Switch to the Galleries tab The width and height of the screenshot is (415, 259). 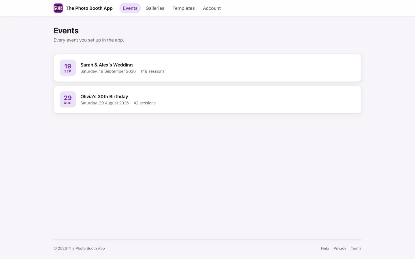155,8
